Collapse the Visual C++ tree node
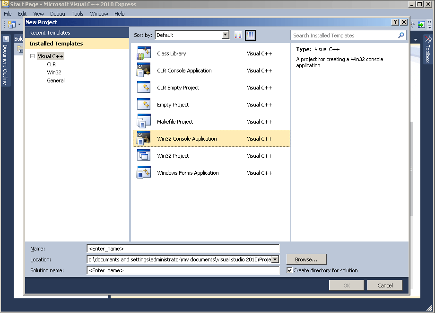This screenshot has height=313, width=435. 32,56
